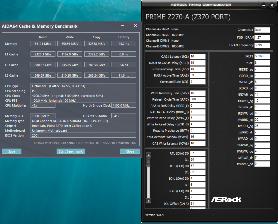Click the CPU Clock field 4700.0 MHz
Image resolution: width=278 pixels, height=224 pixels.
(83, 96)
